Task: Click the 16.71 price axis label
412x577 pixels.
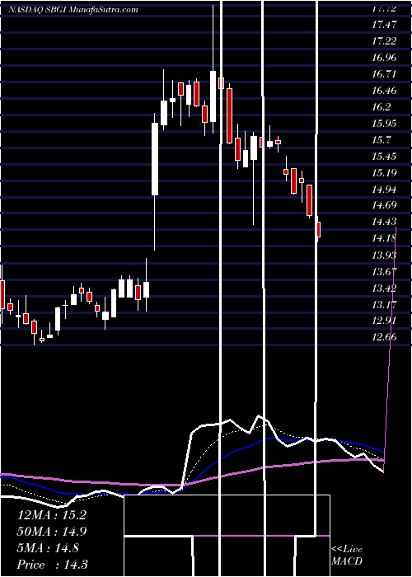Action: [384, 74]
